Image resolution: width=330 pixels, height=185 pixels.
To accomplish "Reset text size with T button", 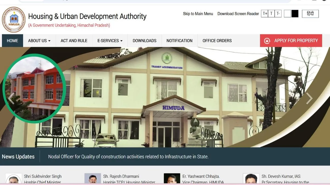I will coord(271,14).
